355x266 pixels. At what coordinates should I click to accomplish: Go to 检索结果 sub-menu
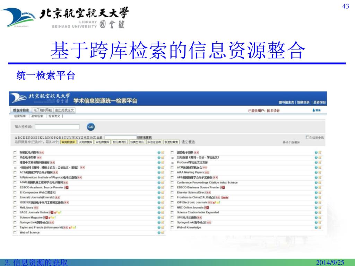20,116
